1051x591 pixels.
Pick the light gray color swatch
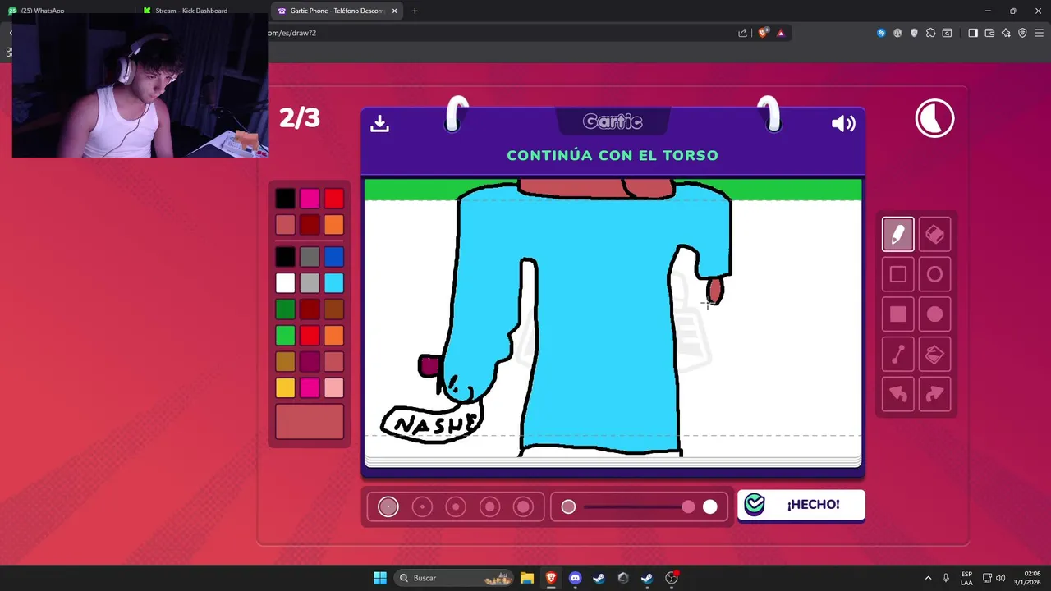tap(309, 283)
